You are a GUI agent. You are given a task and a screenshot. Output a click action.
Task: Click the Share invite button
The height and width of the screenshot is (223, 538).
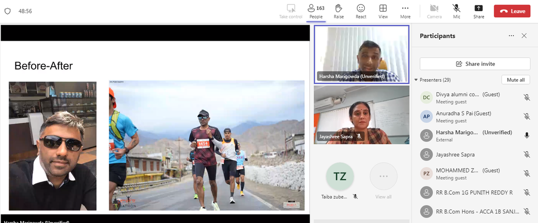[x=475, y=64]
